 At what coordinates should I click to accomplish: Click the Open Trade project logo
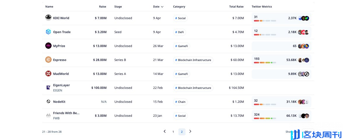point(48,32)
